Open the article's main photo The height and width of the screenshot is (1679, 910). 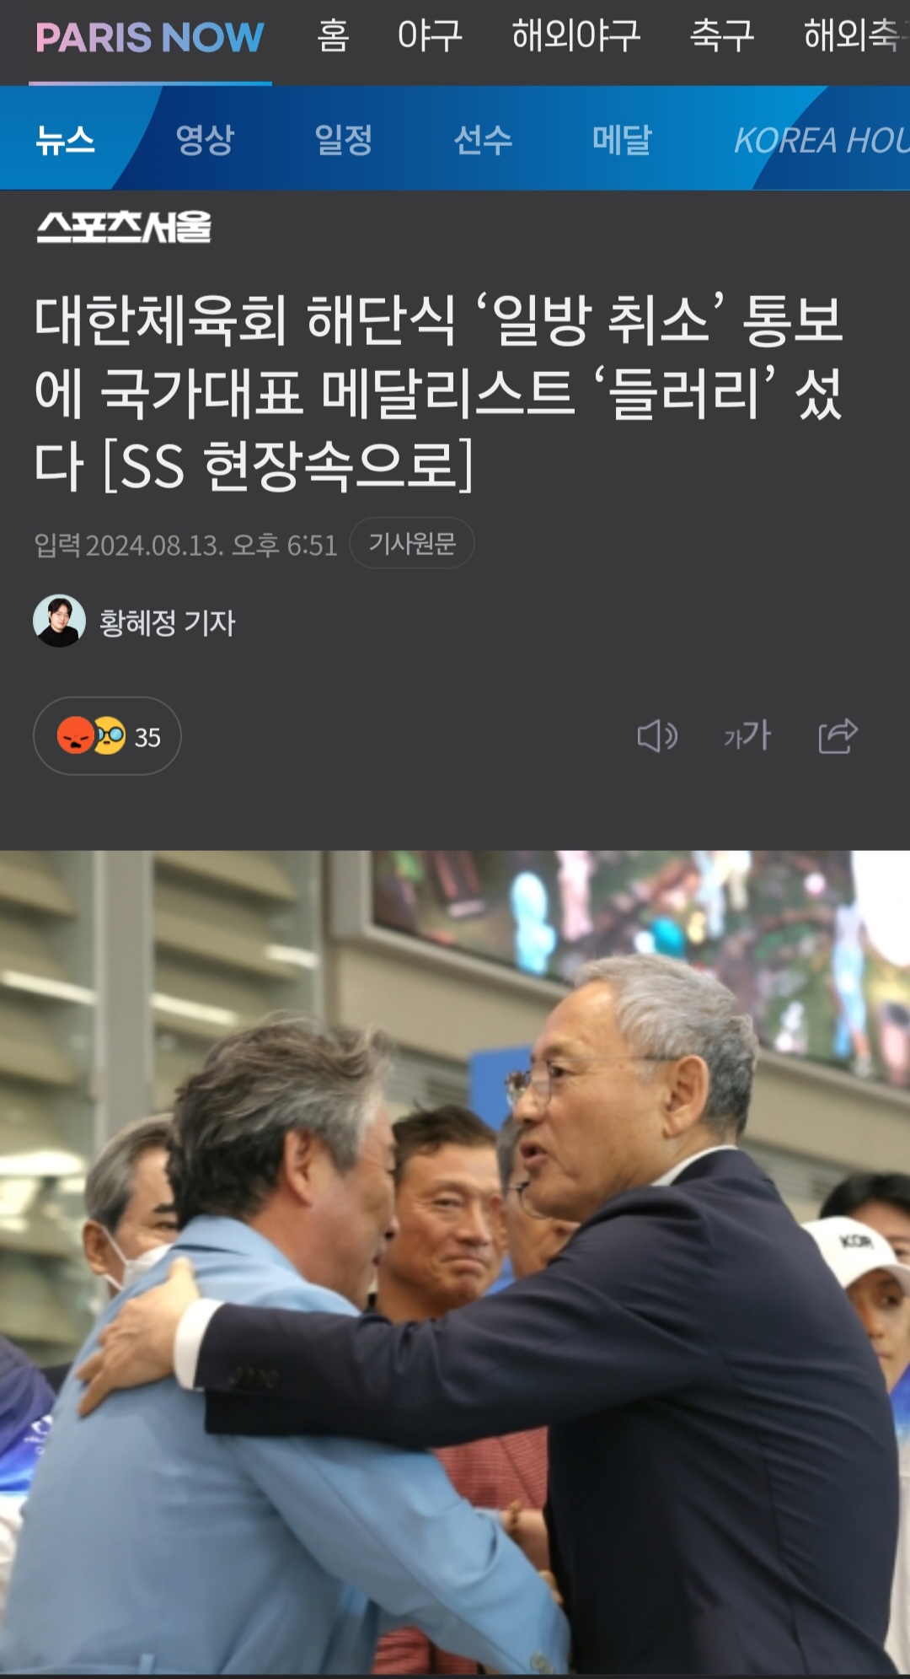pos(455,1264)
